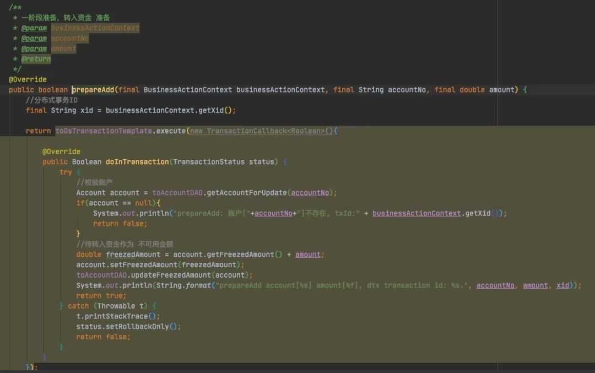This screenshot has width=595, height=373.
Task: Click the TransactionCallback<Boolean> anonymous class
Action: click(266, 131)
